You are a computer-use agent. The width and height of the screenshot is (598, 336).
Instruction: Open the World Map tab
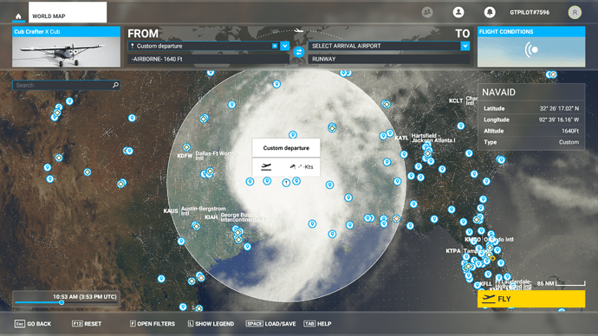pos(68,12)
